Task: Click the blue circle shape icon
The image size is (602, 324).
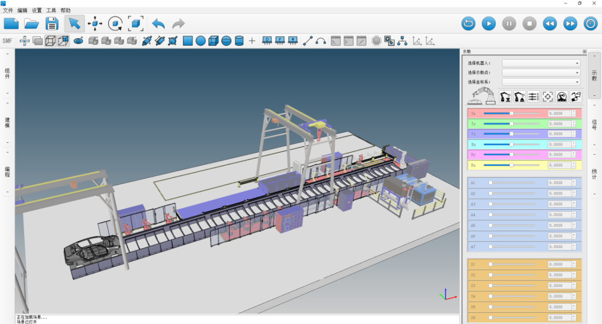Action: tap(200, 41)
